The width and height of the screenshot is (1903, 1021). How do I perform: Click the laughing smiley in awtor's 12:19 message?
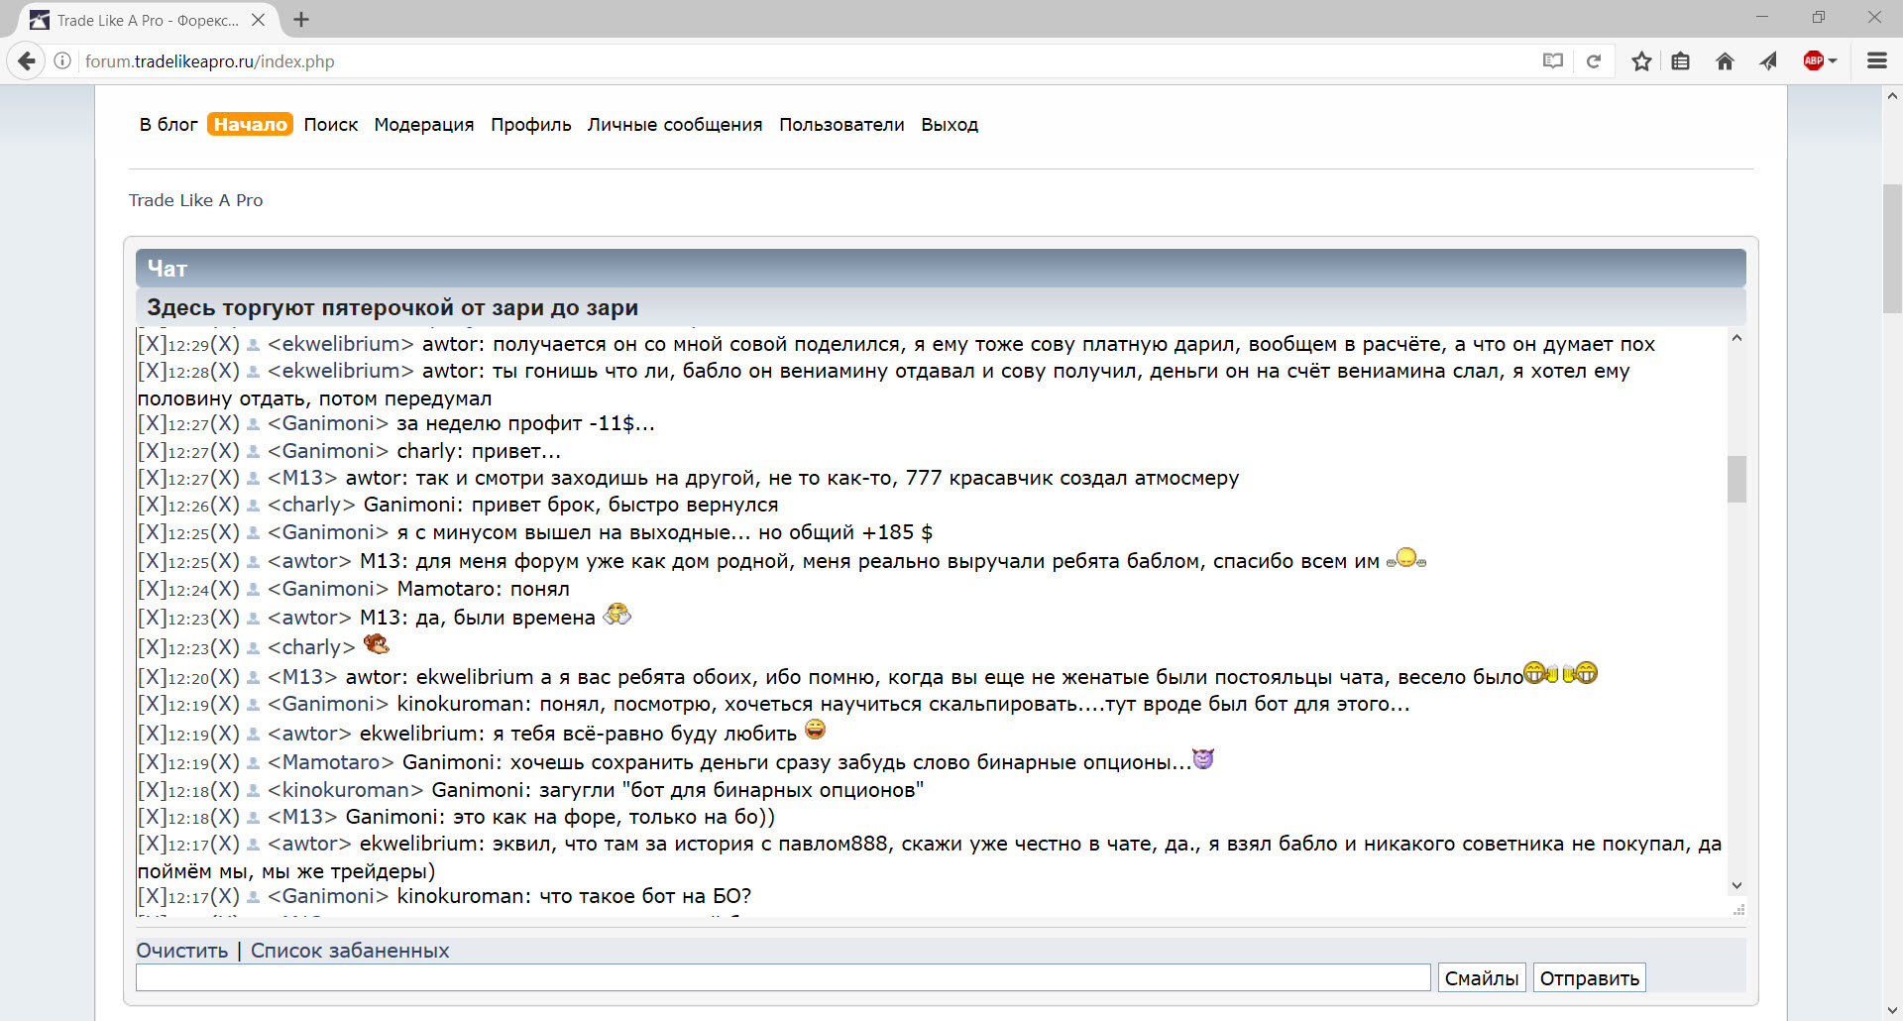tap(815, 730)
